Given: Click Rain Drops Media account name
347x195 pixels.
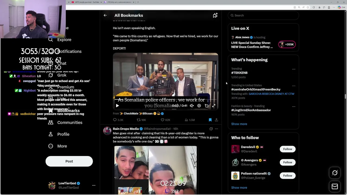Looking at the screenshot, I should coord(126,129).
